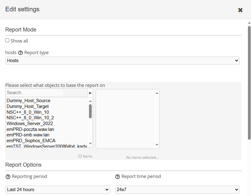This screenshot has height=196, width=251.
Task: Open the Last 24 hours dropdown
Action: [57, 190]
